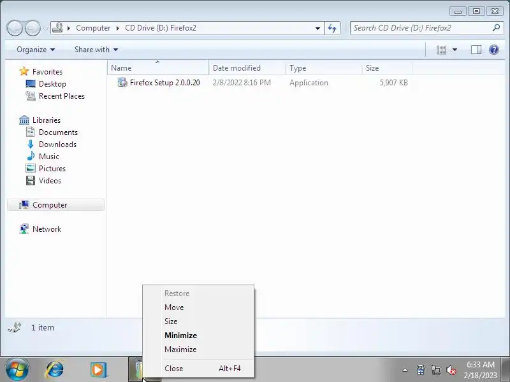Image resolution: width=510 pixels, height=382 pixels.
Task: Launch Internet Explorer from the taskbar
Action: [x=55, y=370]
